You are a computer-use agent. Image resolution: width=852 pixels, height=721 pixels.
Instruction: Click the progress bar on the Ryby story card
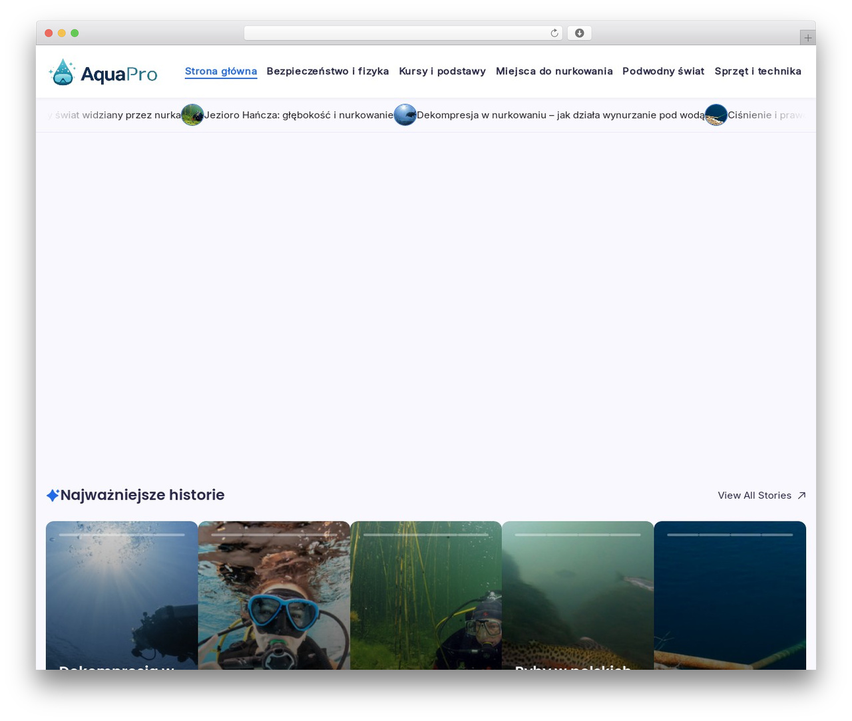tap(578, 535)
